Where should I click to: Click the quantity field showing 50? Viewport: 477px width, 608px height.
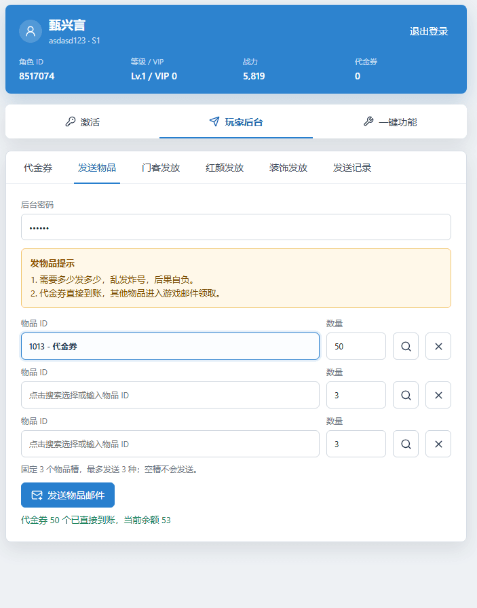(x=356, y=346)
